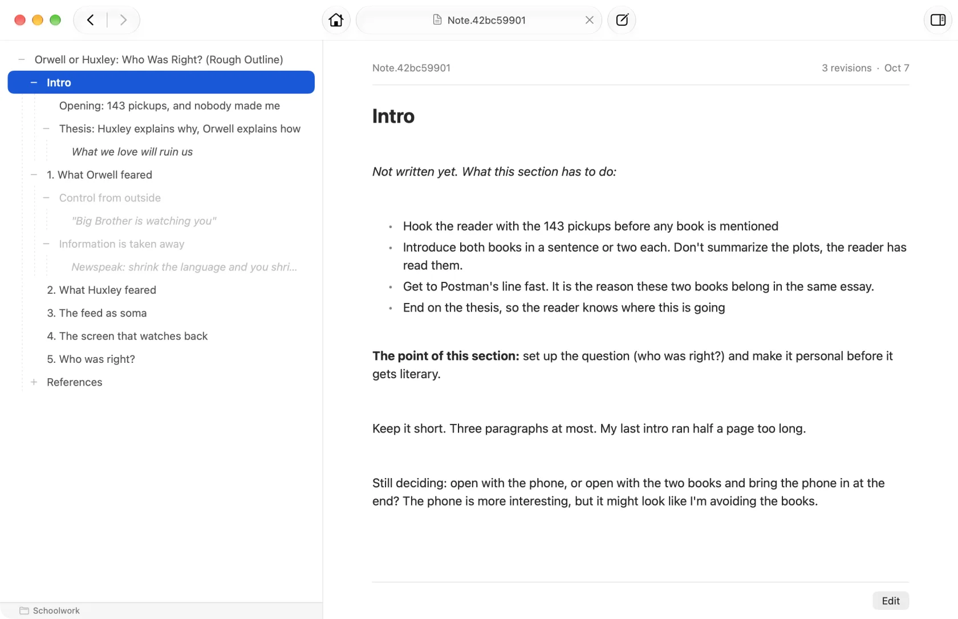Click the document icon in the tab
Viewport: 958px width, 619px height.
click(x=437, y=20)
